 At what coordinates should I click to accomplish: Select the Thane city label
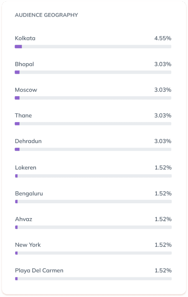pyautogui.click(x=23, y=115)
